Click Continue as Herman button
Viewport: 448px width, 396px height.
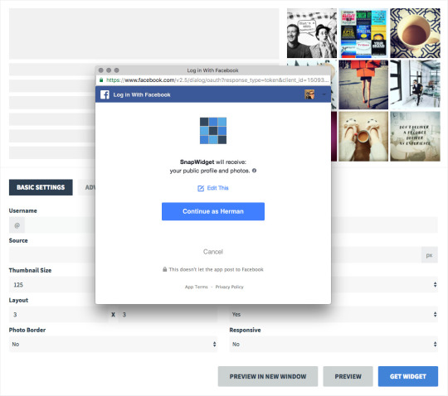213,211
